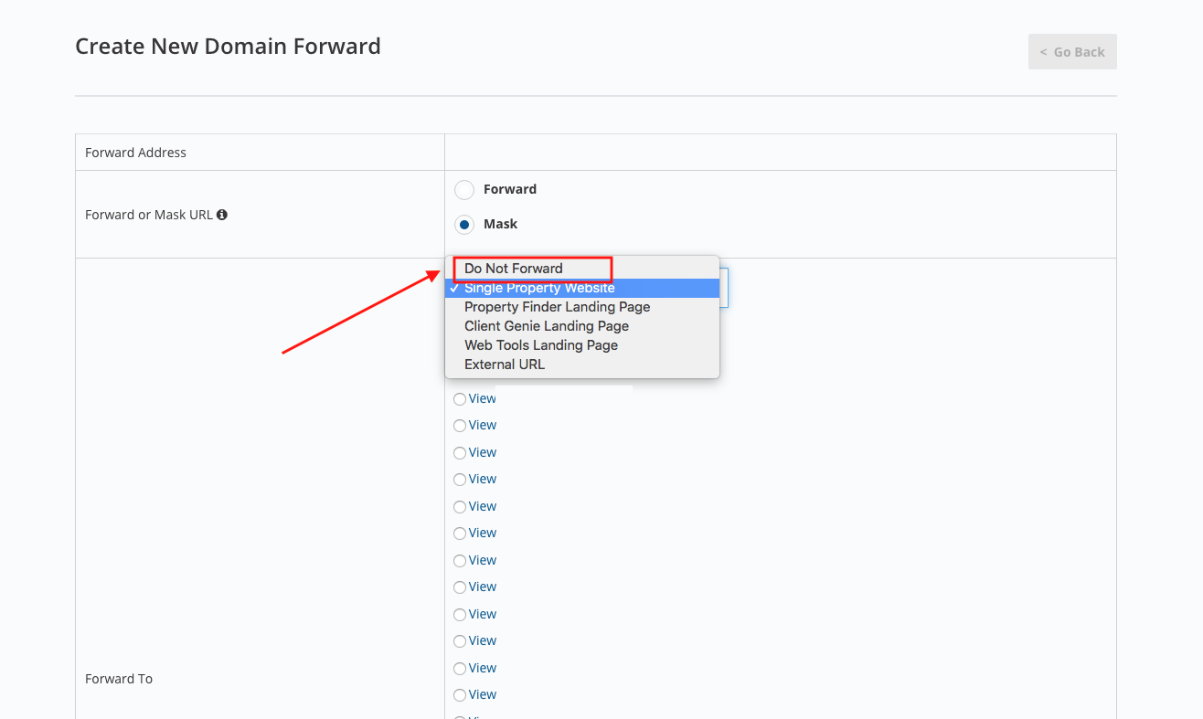Image resolution: width=1203 pixels, height=719 pixels.
Task: Click the Create New Domain Forward heading
Action: point(228,46)
